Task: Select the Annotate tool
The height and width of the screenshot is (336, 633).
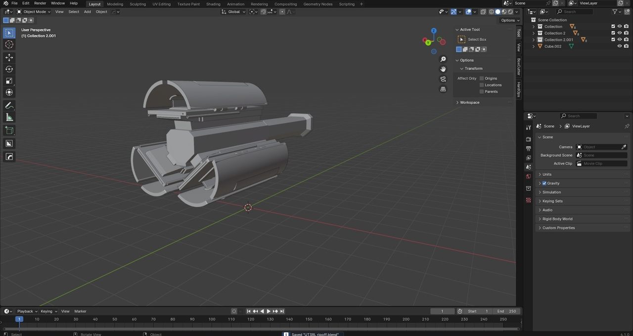Action: click(9, 106)
